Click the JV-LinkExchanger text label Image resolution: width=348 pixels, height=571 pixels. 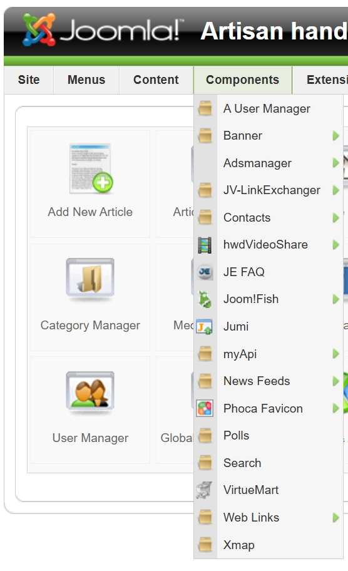coord(272,190)
